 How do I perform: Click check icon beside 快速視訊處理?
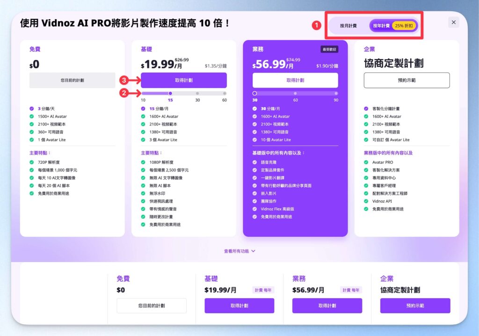(x=143, y=201)
